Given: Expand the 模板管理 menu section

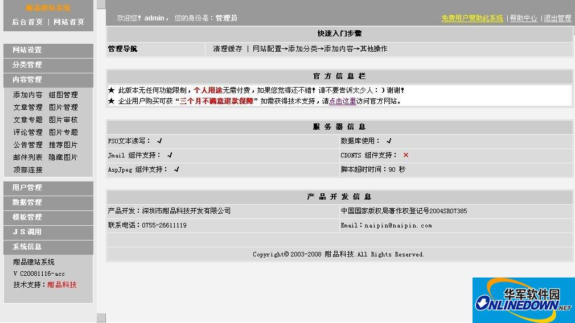Looking at the screenshot, I should point(48,217).
